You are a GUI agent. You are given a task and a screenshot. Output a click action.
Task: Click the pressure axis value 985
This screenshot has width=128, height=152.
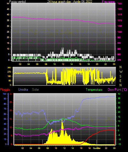point(119,49)
